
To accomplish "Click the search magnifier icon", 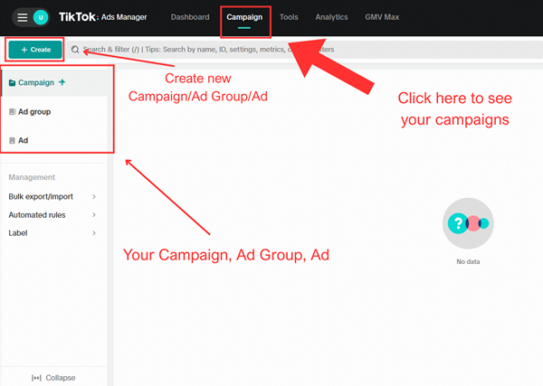I will [75, 50].
